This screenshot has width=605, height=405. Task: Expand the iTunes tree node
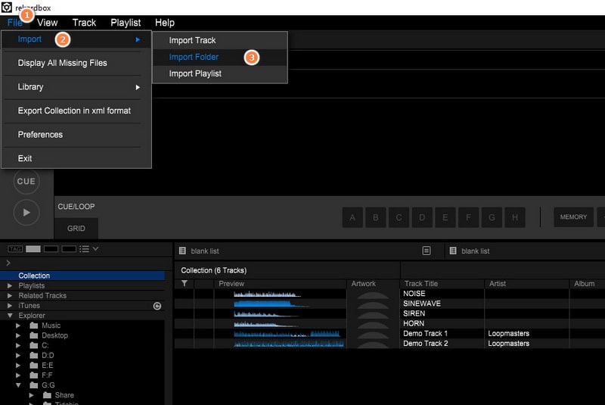(10, 306)
